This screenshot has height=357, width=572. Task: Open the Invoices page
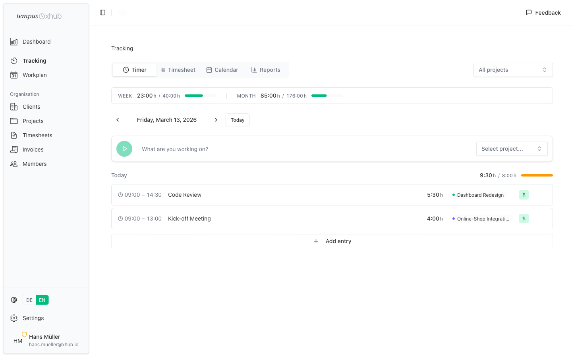(x=33, y=150)
